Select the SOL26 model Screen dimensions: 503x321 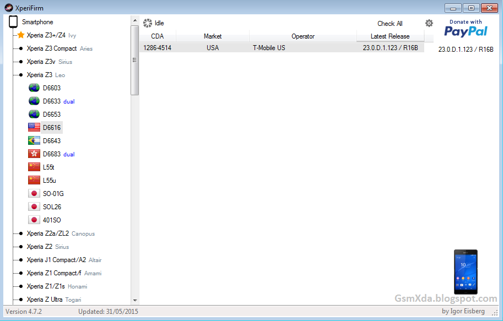click(x=52, y=206)
